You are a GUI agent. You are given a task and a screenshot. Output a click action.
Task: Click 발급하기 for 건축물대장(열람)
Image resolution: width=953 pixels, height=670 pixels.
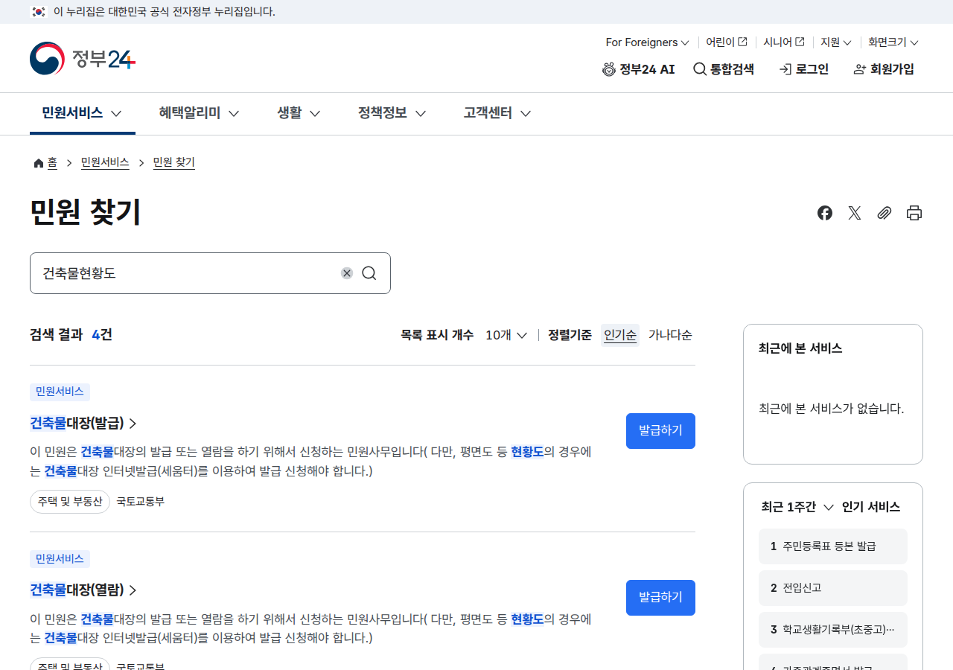(660, 598)
